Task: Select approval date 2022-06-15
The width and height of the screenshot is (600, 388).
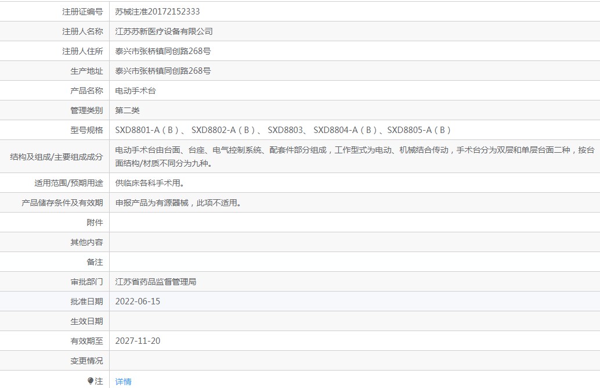Action: click(x=138, y=301)
